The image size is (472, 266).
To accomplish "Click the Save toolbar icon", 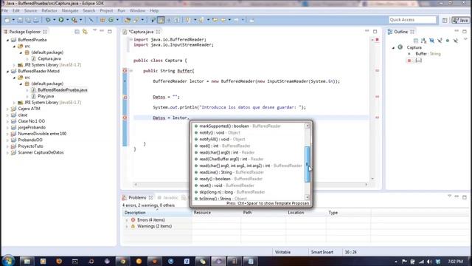I will [20, 20].
